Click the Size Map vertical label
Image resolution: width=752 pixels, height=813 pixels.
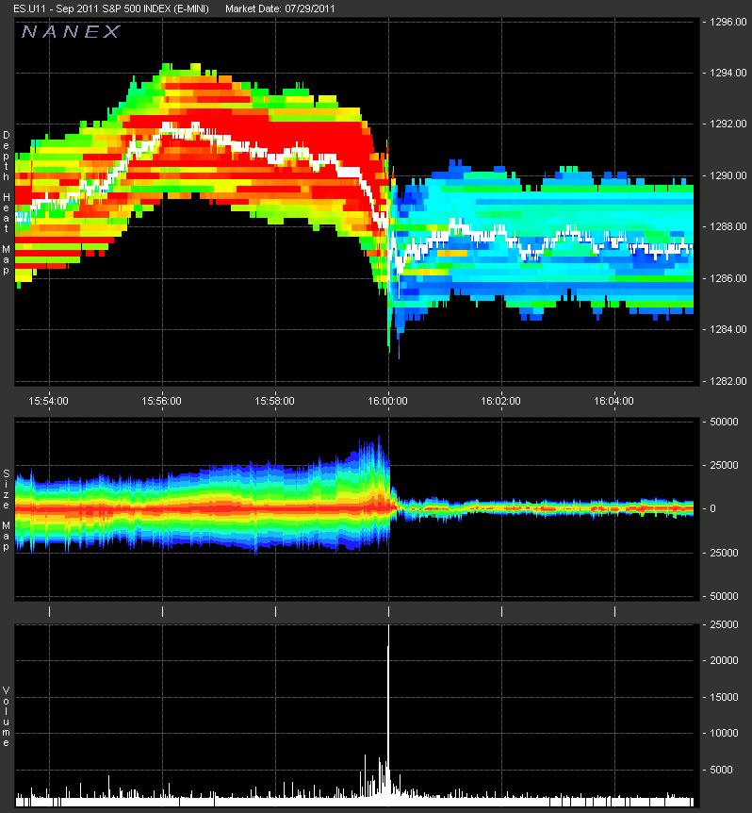7,510
